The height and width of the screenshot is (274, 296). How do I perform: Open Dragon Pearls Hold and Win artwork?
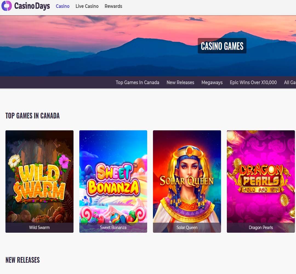[x=261, y=176]
